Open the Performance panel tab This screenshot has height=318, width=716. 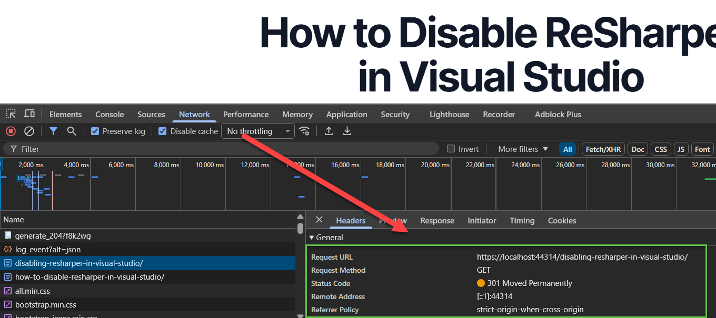(x=246, y=114)
